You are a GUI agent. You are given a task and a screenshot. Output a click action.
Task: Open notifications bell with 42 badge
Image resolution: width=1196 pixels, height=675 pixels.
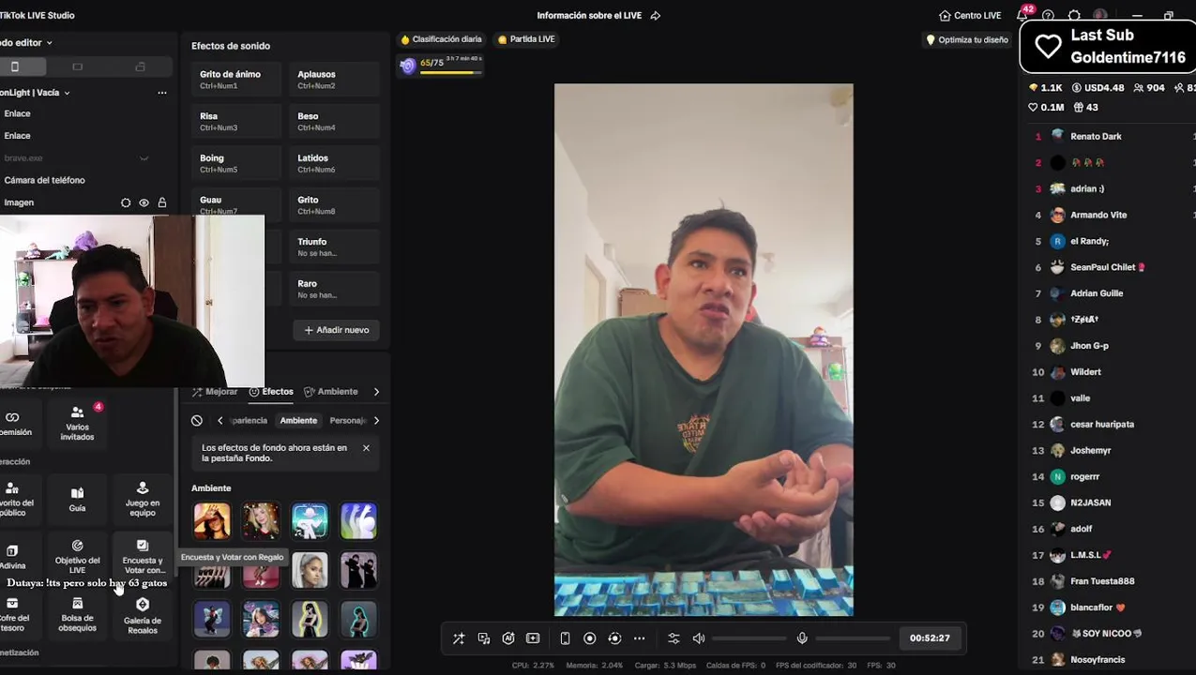coord(1022,15)
